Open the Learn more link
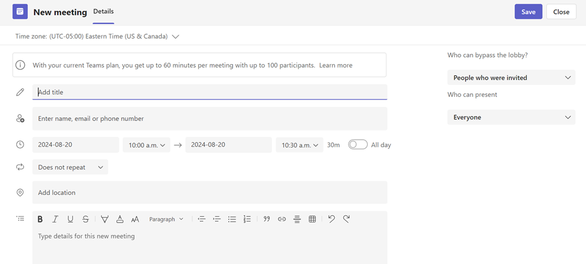The height and width of the screenshot is (264, 586). [x=335, y=65]
